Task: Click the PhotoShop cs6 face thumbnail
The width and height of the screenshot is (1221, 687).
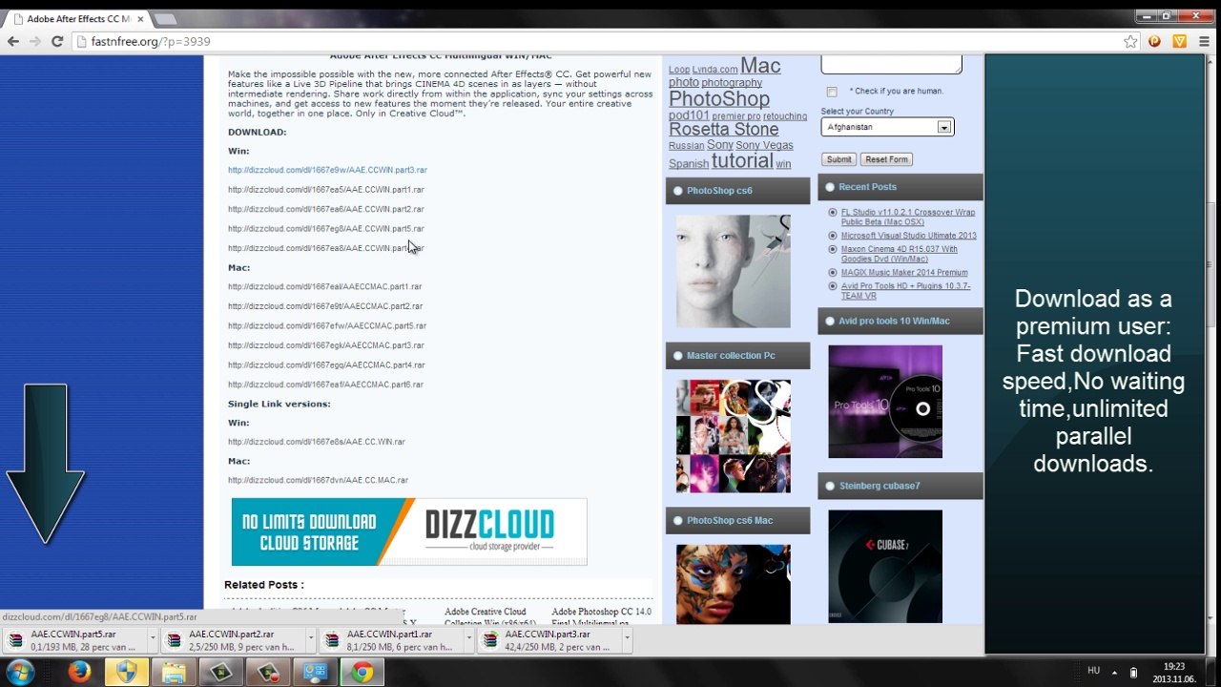Action: click(734, 271)
